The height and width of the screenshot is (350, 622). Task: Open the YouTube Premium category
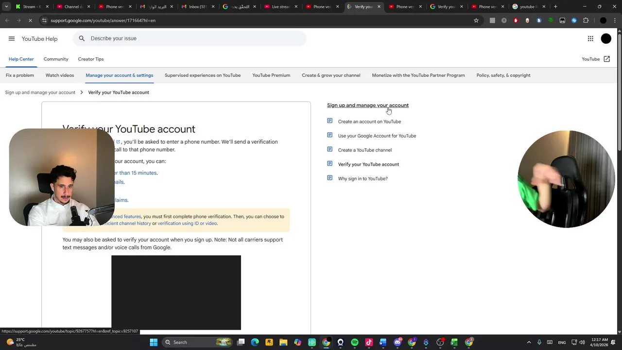click(x=271, y=75)
